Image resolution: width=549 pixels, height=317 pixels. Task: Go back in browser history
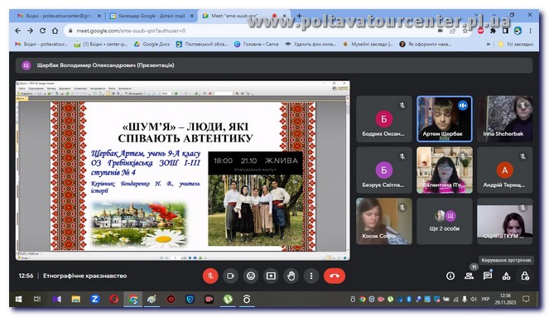[x=18, y=31]
